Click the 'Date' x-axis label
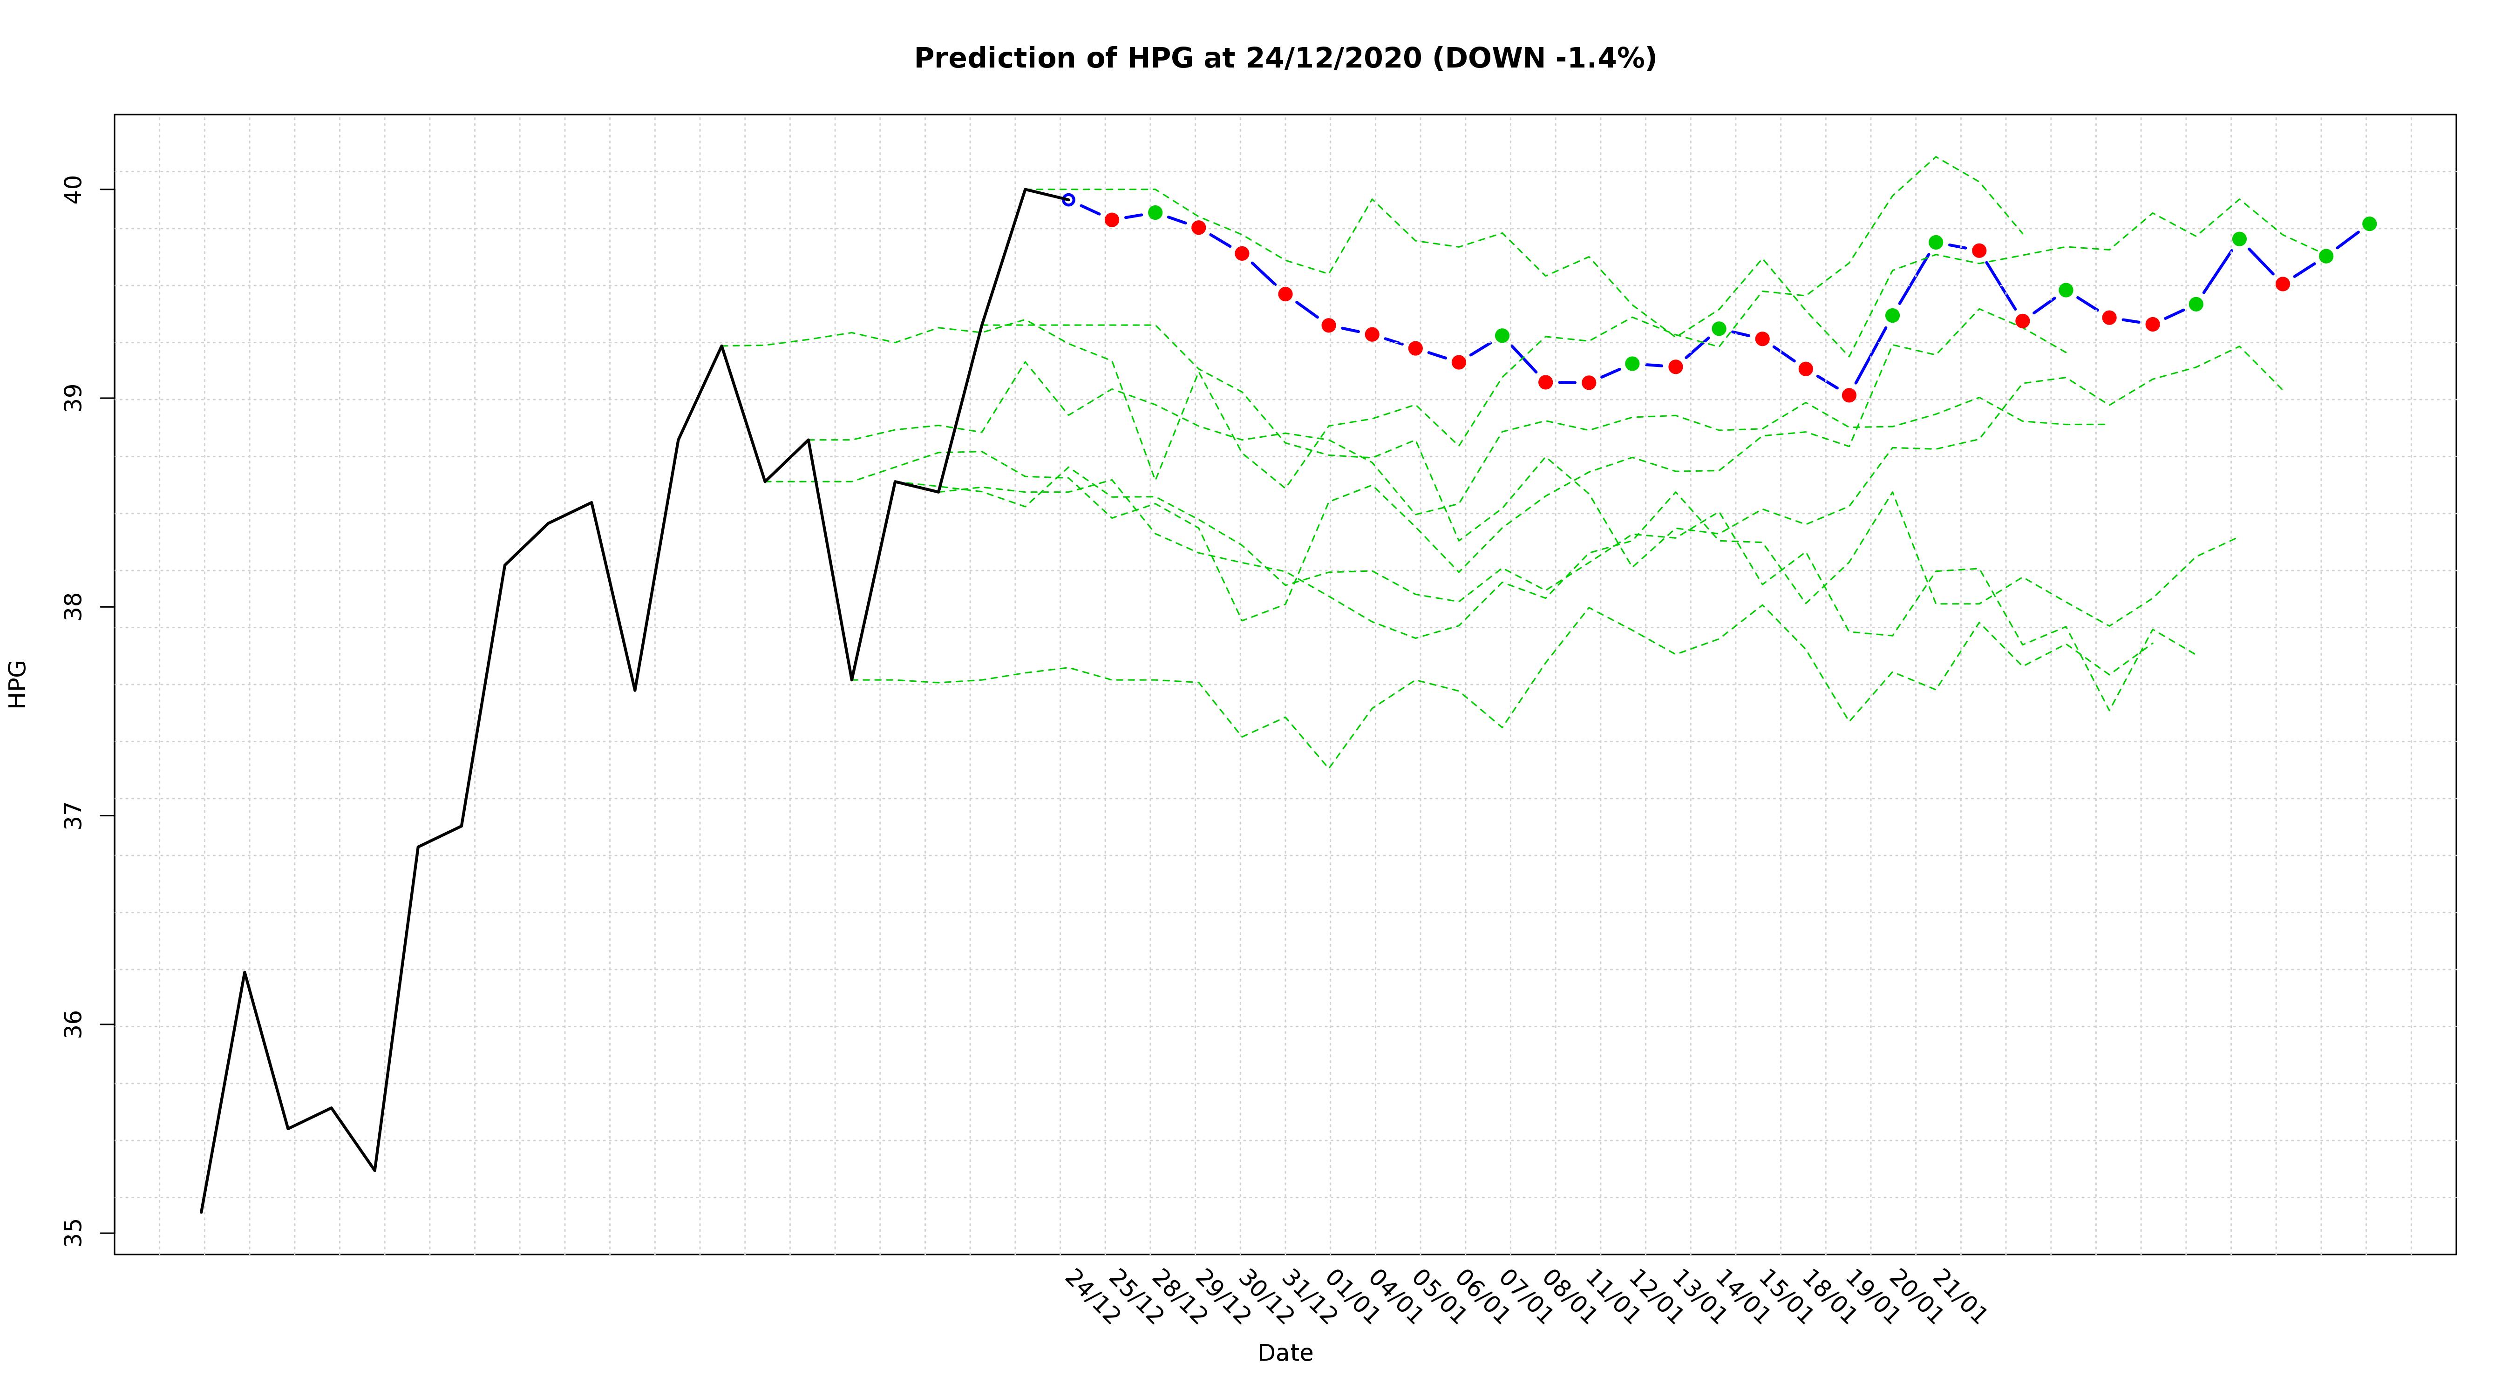The image size is (2515, 1397). coord(1285,1353)
